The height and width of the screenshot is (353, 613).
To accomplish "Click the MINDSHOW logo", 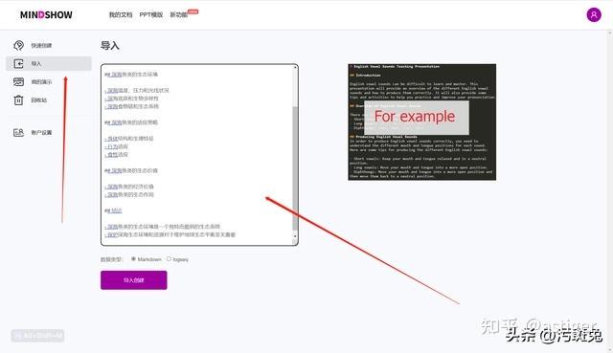I will click(x=46, y=15).
